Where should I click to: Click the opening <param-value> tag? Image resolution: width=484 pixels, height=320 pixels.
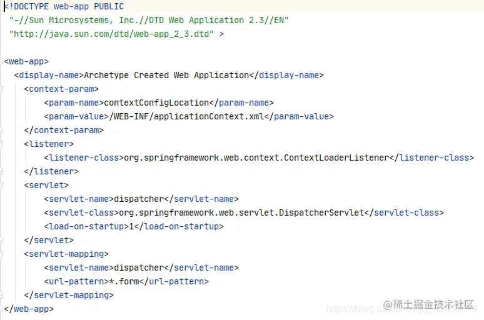[x=76, y=116]
